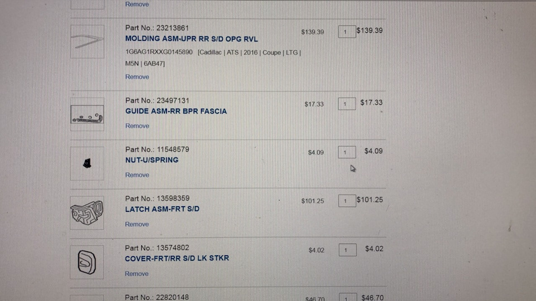Remove the COVER-FRT/RR S/D LK STKR item
536x301 pixels.
click(x=137, y=274)
